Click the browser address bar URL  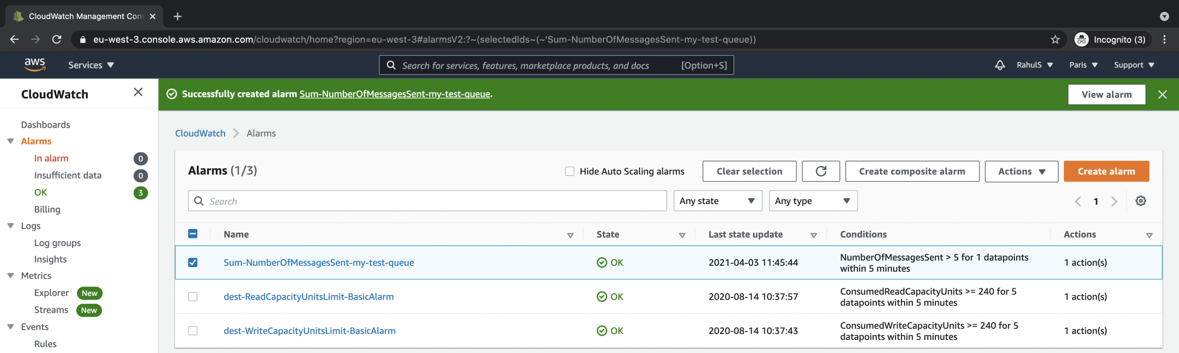(x=424, y=39)
